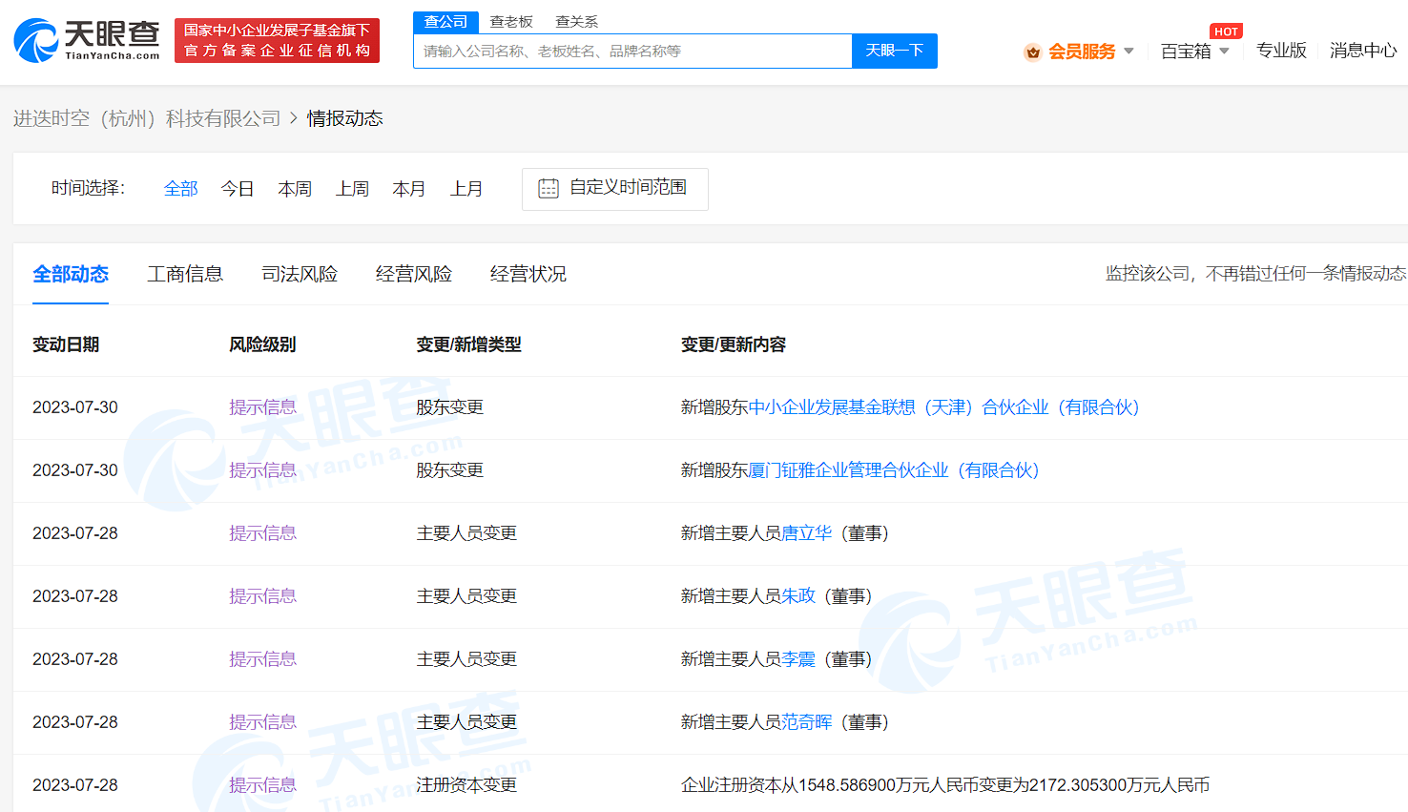Switch to the 工商信息 tab
This screenshot has width=1408, height=812.
[x=185, y=275]
